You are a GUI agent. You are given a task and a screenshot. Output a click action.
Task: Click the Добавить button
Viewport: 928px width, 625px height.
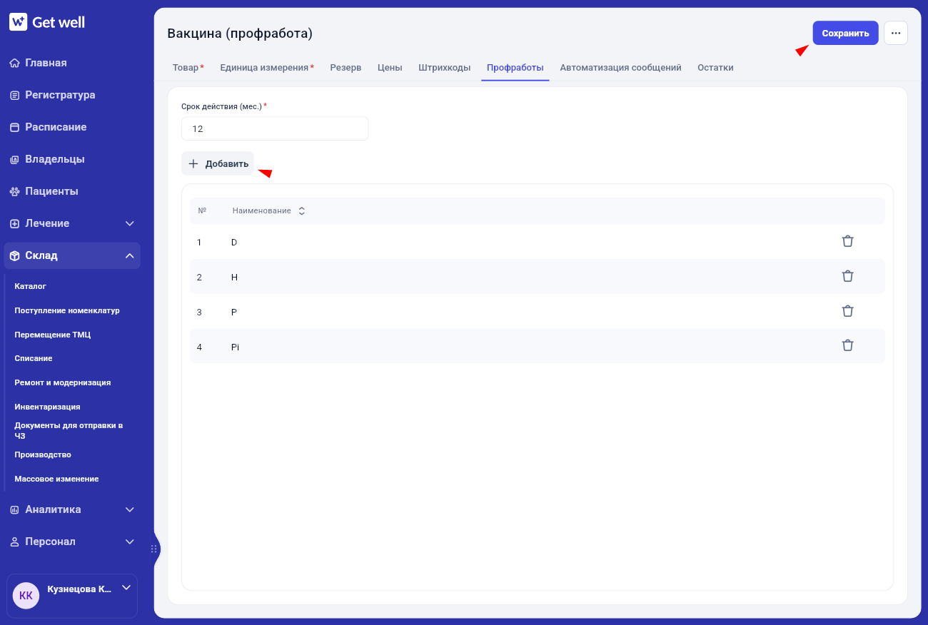[x=218, y=163]
